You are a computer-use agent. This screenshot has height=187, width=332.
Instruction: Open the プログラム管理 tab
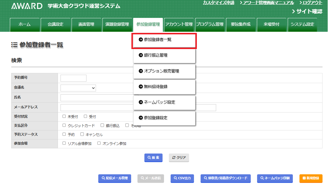210,25
